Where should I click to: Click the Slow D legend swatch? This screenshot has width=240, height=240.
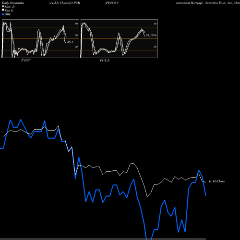coord(3,6)
